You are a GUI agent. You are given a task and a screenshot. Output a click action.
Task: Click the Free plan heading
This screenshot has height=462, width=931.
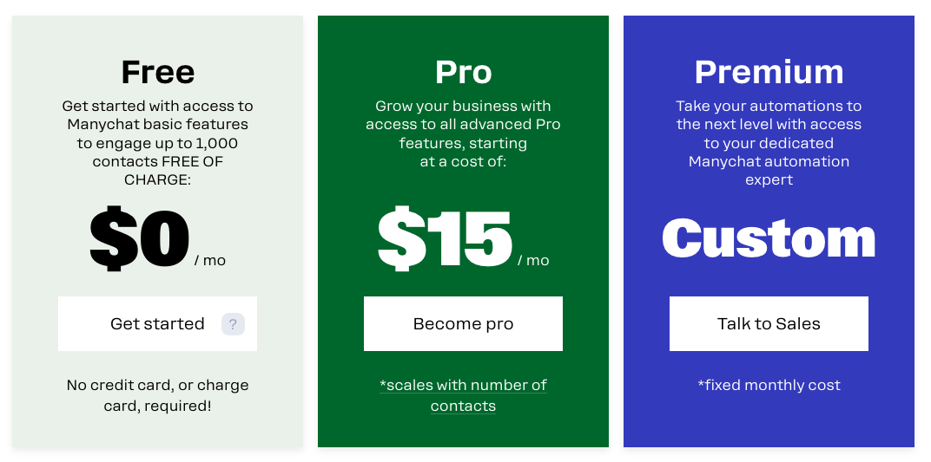pos(158,72)
